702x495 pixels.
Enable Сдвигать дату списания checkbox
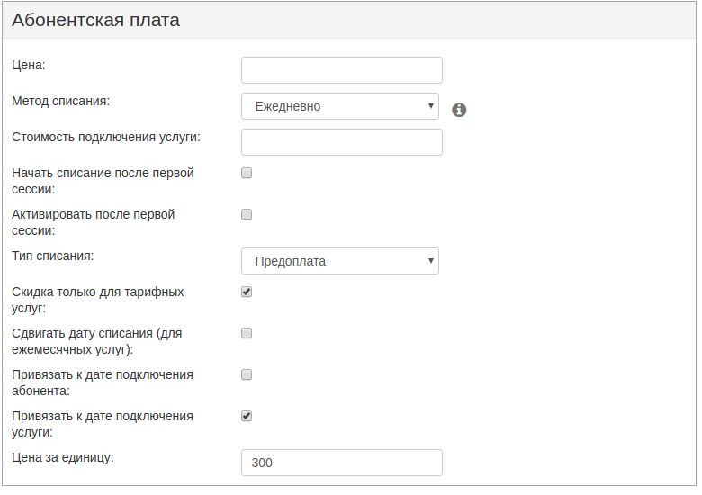click(247, 333)
